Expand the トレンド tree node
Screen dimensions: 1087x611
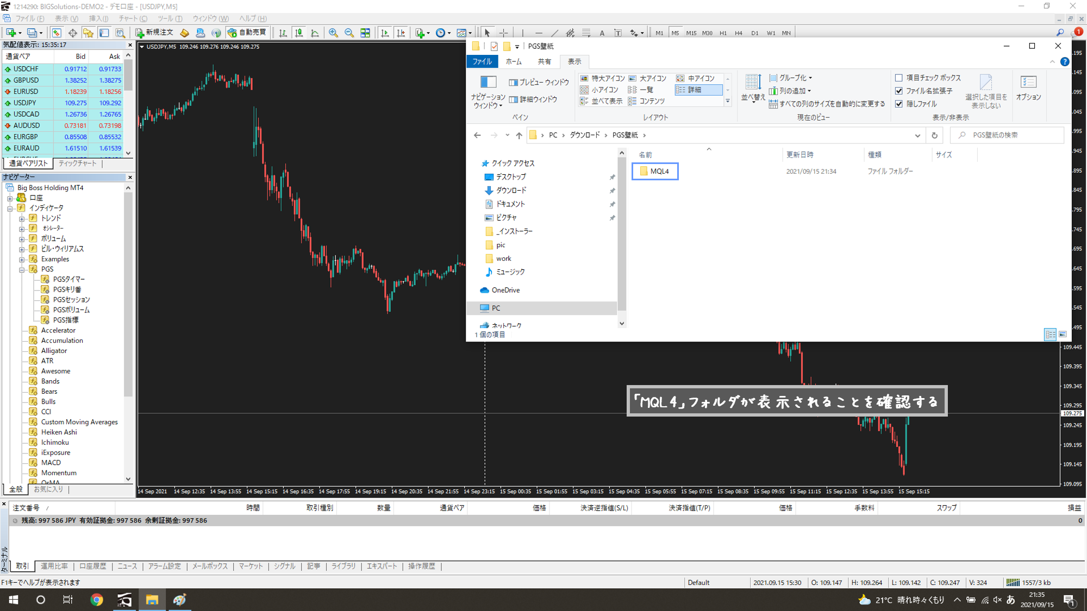[x=22, y=218]
